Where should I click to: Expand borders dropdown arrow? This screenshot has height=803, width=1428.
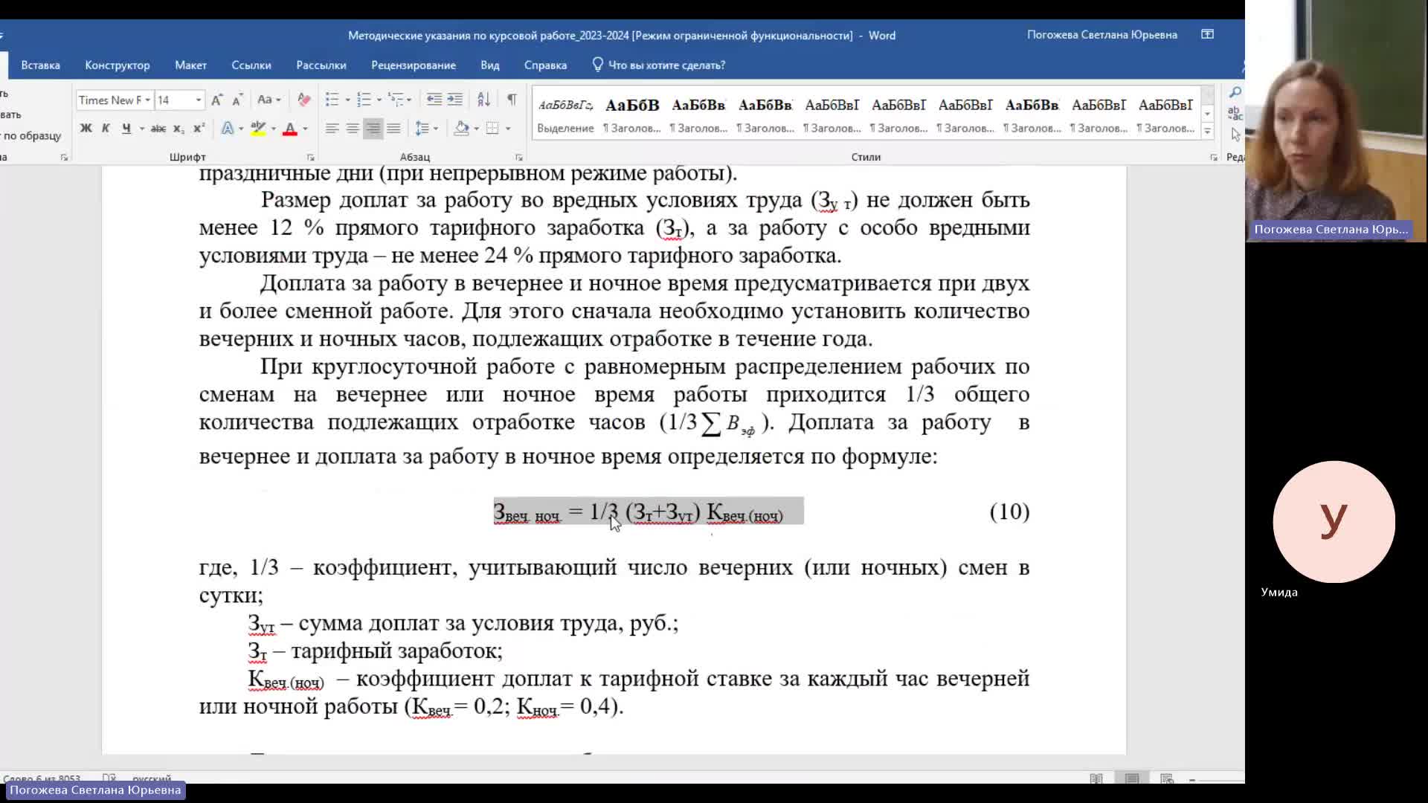508,129
